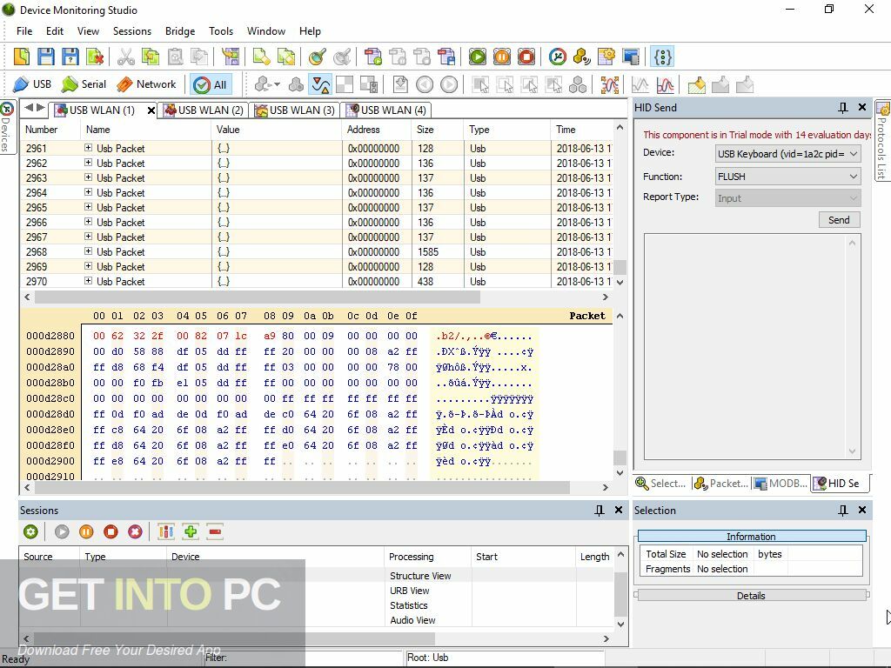Screen dimensions: 891x668
Task: Open the Tools menu
Action: pyautogui.click(x=221, y=31)
